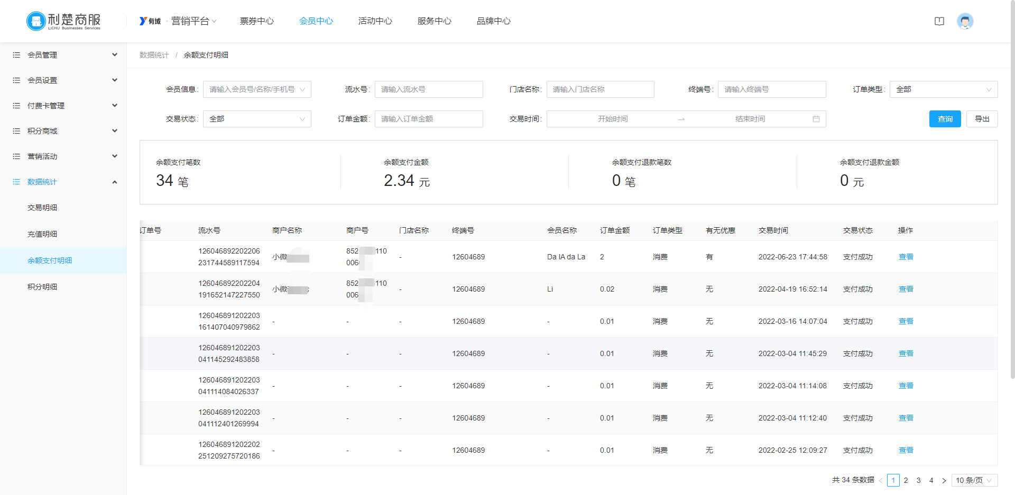Click the list icon beside 会员设置
Image resolution: width=1015 pixels, height=495 pixels.
(16, 80)
